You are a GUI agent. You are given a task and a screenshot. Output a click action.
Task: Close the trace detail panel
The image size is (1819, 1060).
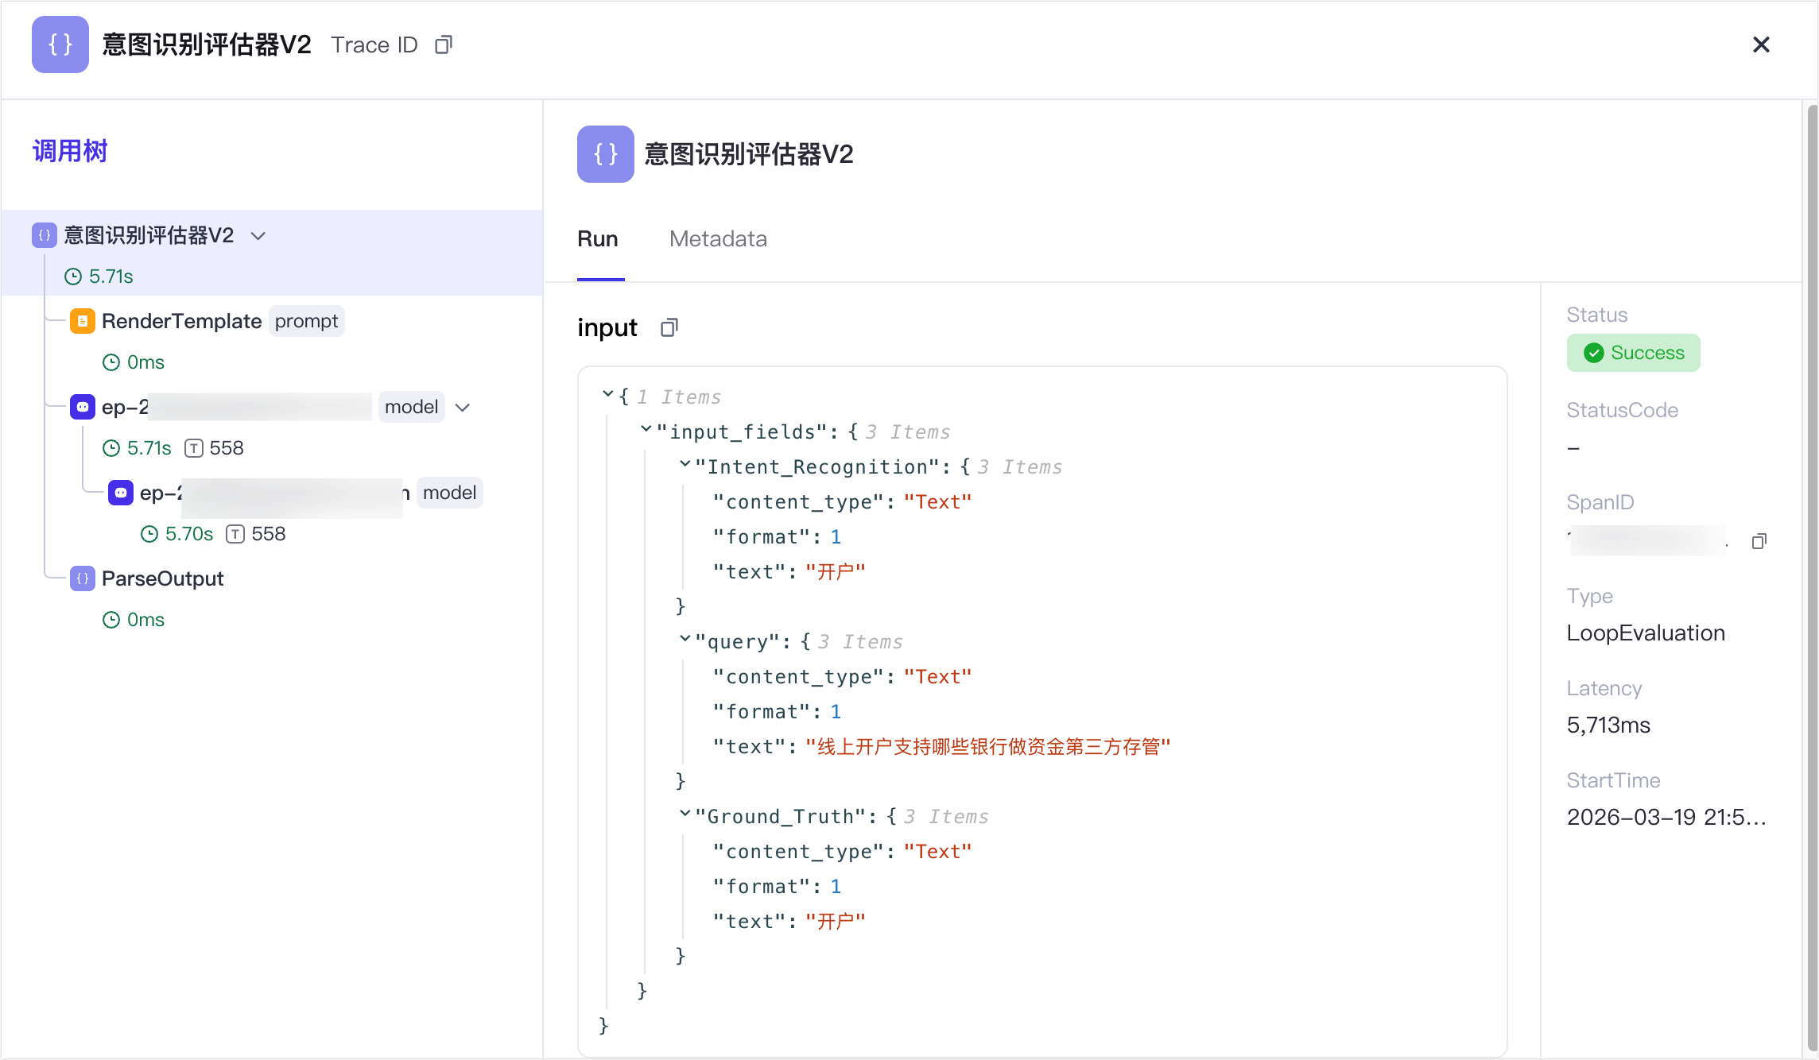[x=1761, y=45]
